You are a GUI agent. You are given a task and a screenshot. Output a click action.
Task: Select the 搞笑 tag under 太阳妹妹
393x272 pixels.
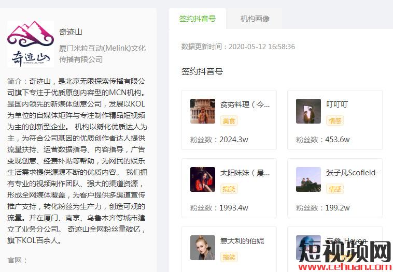tap(229, 189)
